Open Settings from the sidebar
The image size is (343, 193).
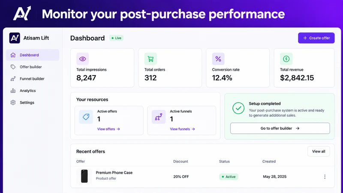[x=33, y=103]
